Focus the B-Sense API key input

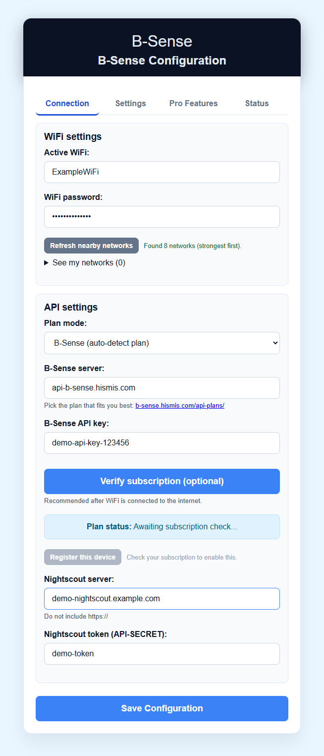(x=162, y=442)
